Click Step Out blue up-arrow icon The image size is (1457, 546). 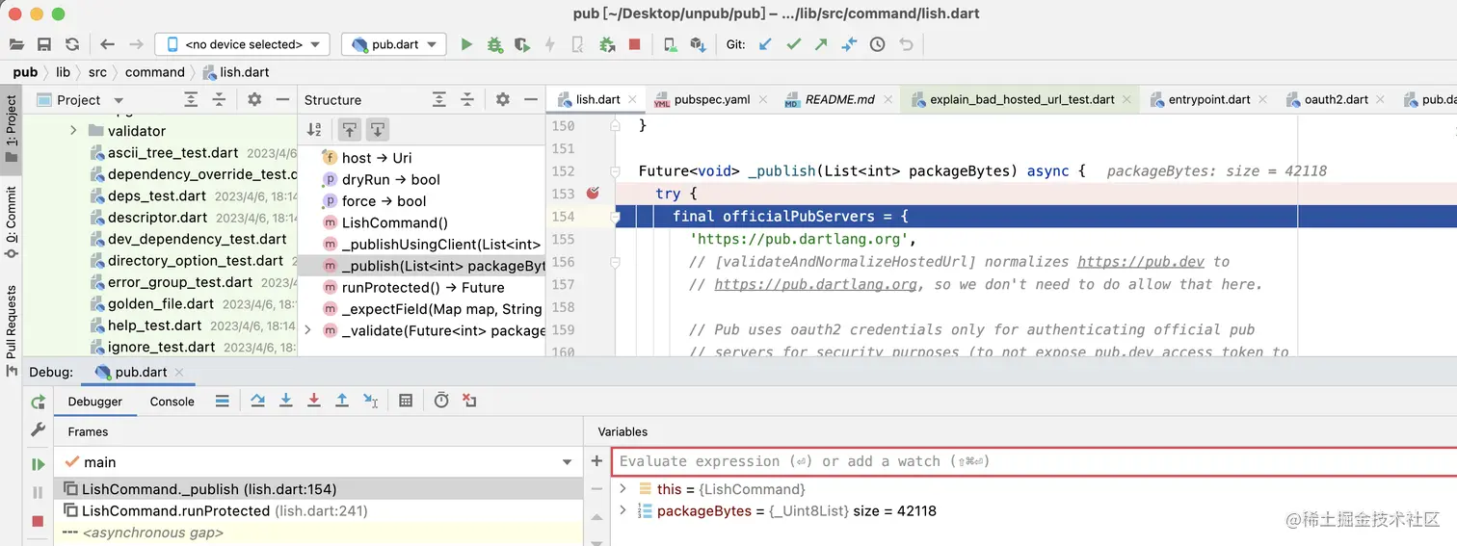point(341,401)
